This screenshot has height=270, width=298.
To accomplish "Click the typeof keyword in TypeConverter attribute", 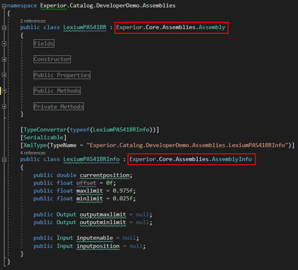I will click(x=80, y=130).
